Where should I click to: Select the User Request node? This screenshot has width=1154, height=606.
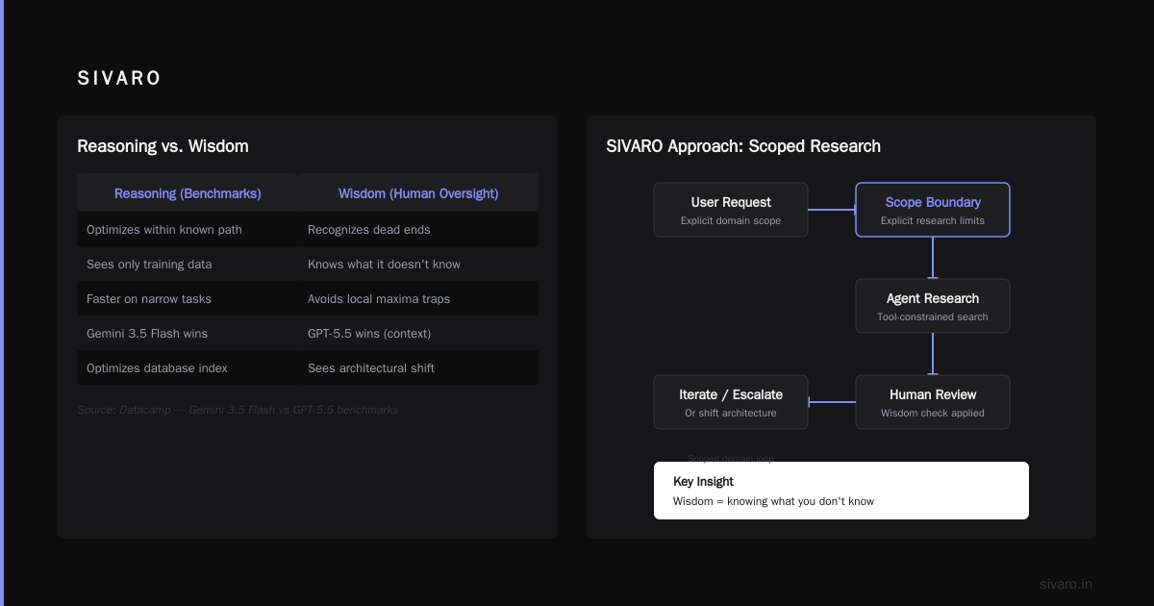(x=731, y=210)
